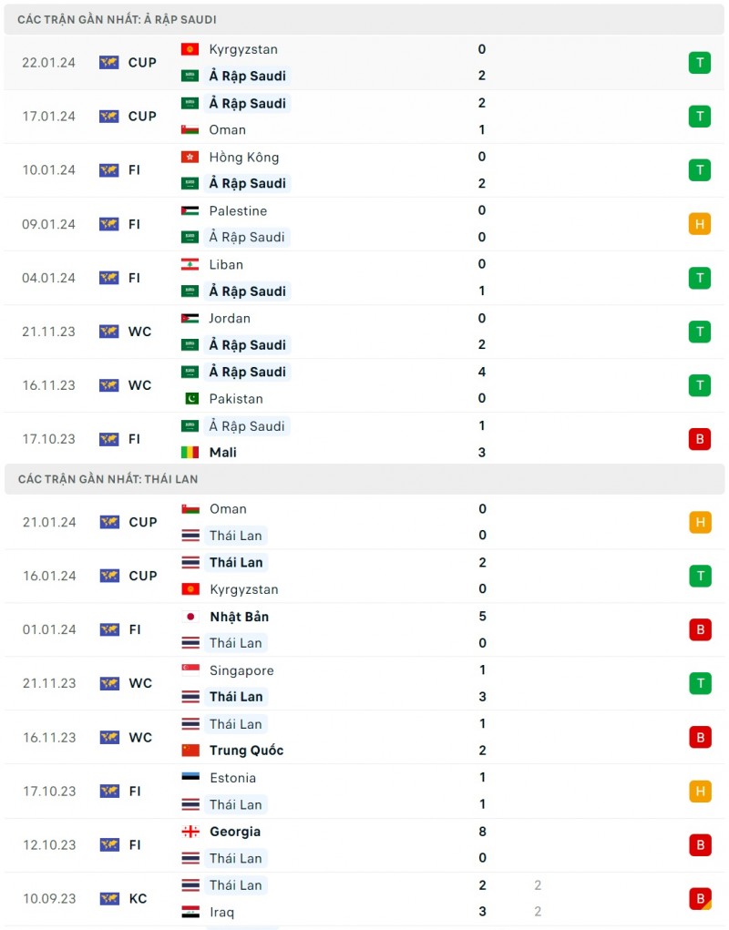Select the 'Các trận gần nhất: Ả Rập Saudi' header
This screenshot has width=729, height=930.
117,19
